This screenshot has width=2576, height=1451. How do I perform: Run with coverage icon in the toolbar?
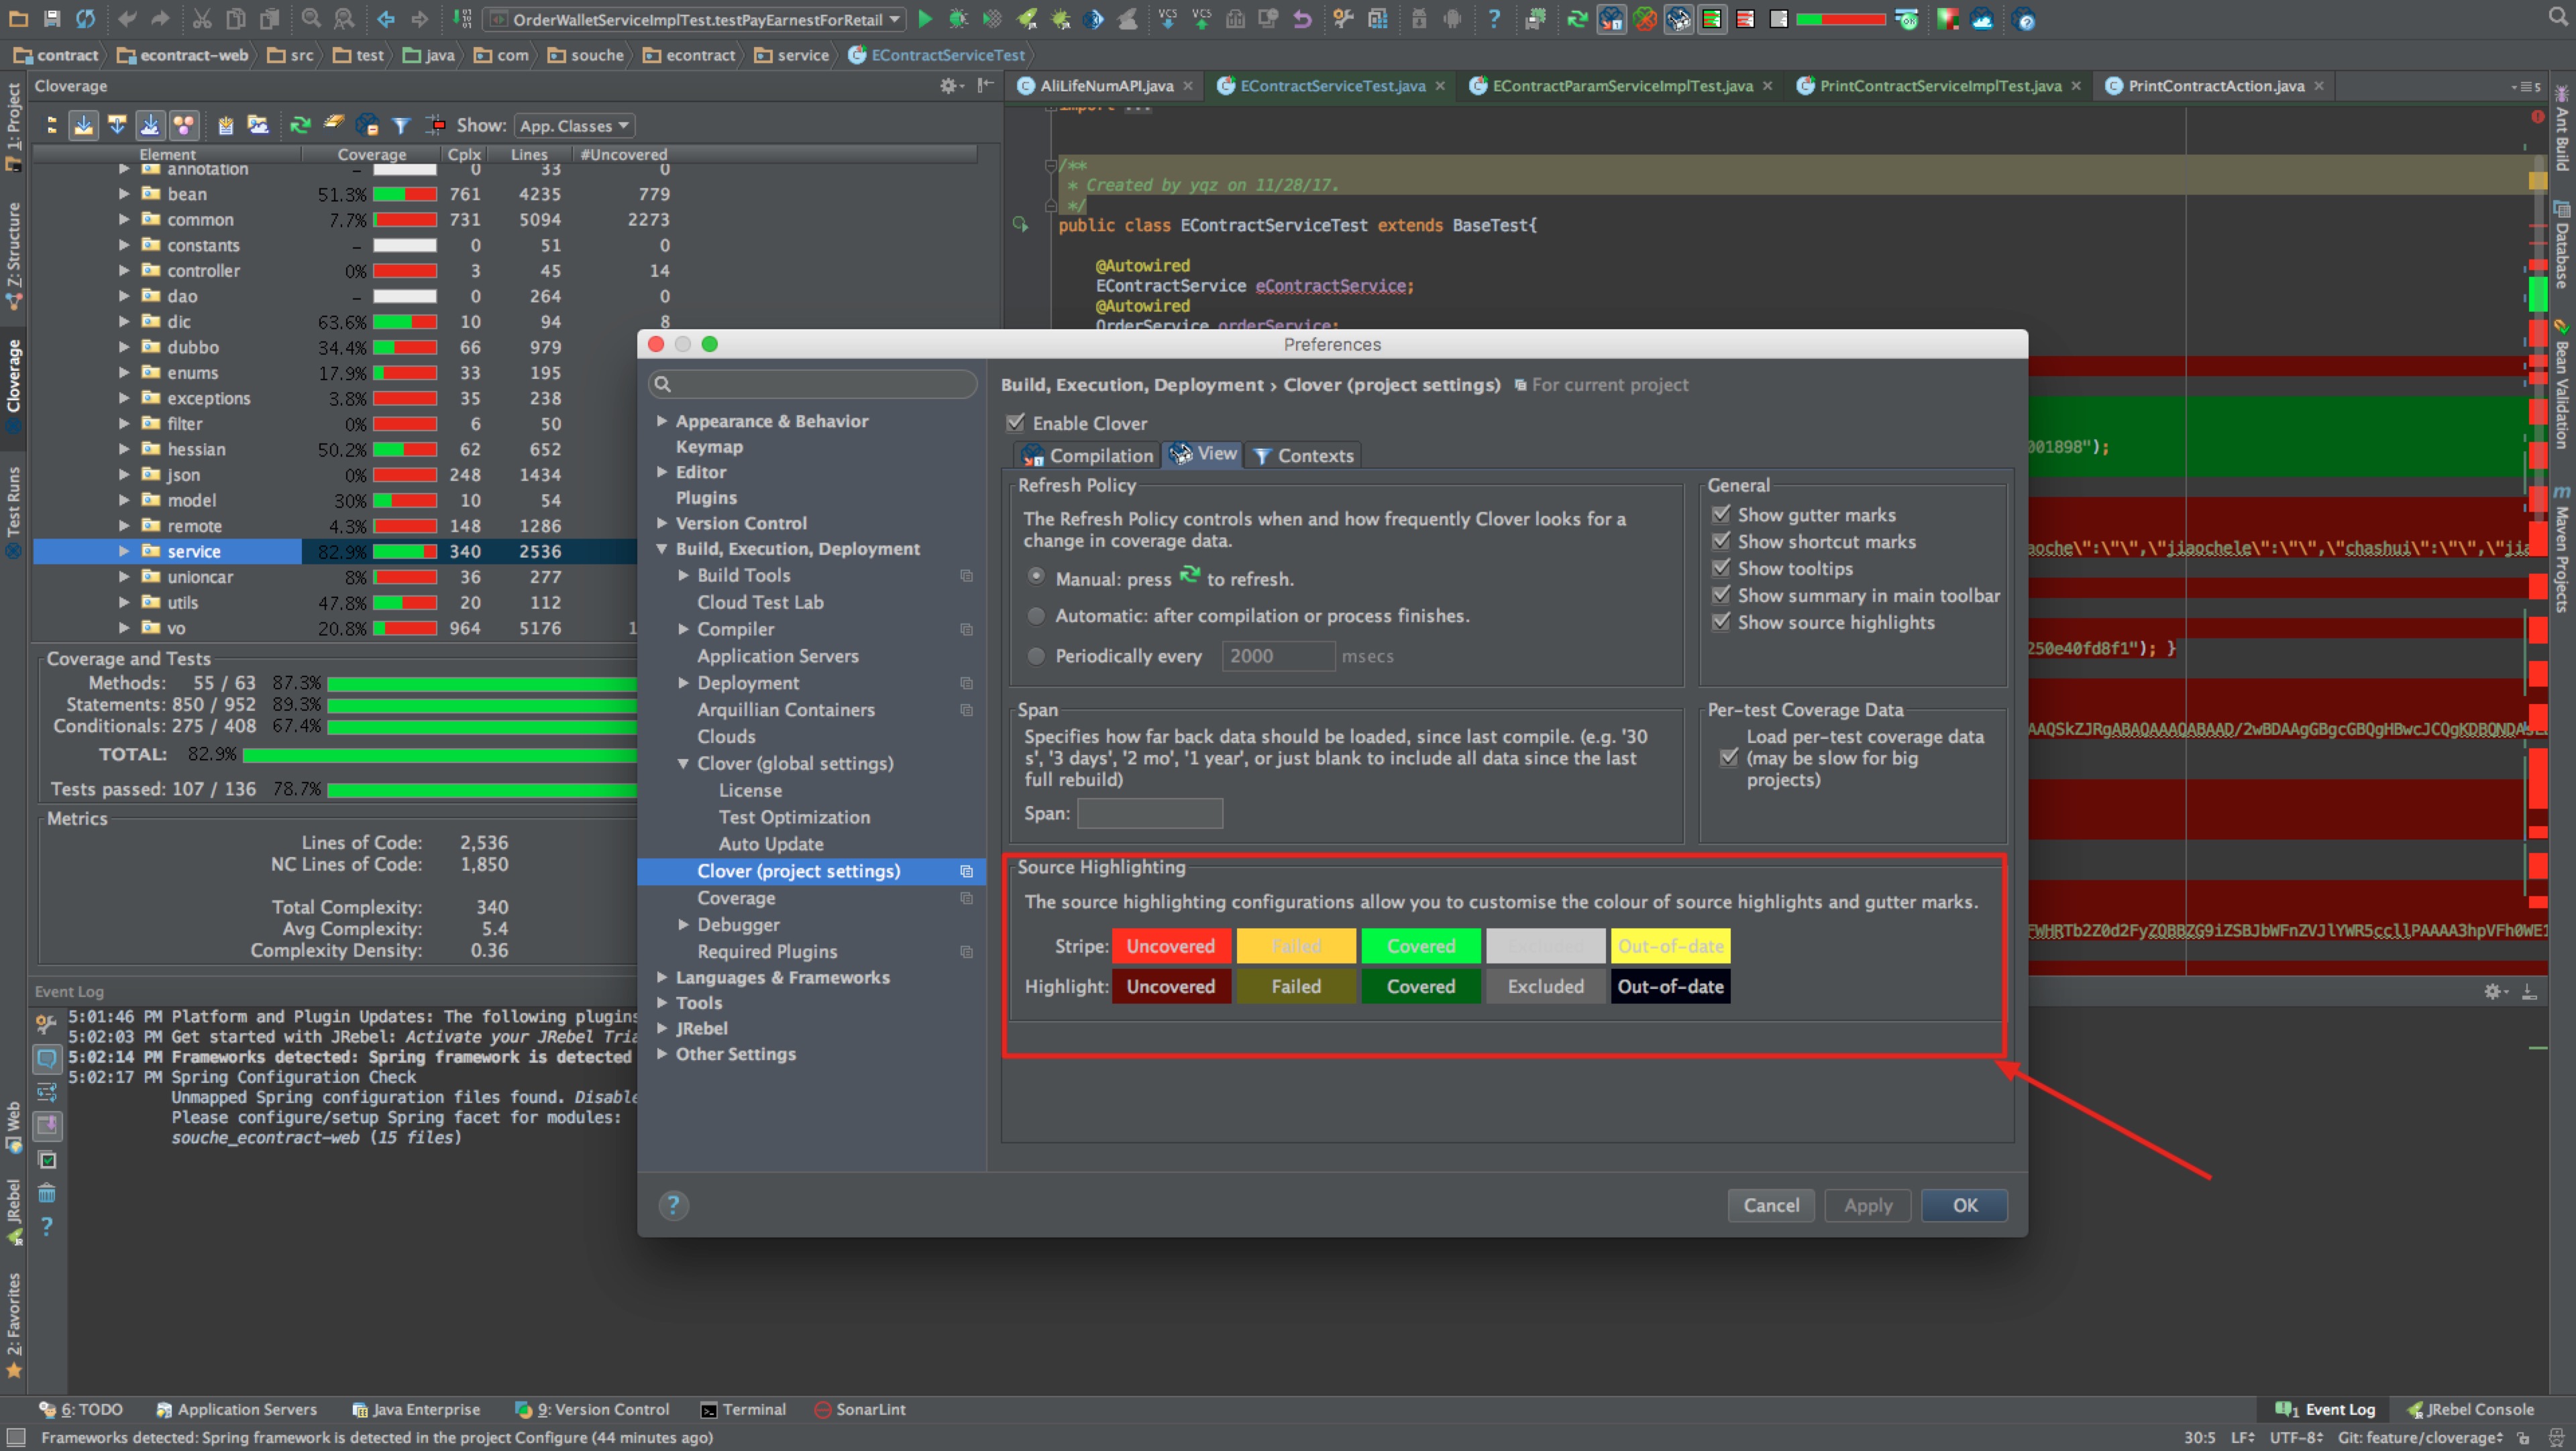point(992,19)
